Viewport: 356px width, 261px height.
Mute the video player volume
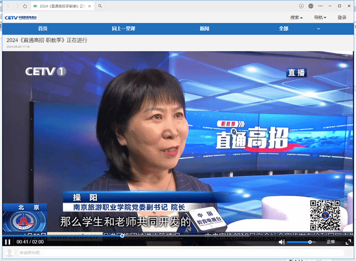pos(282,242)
